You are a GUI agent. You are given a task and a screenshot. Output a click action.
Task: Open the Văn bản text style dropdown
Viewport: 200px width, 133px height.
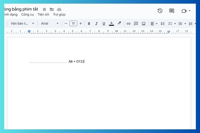pos(22,23)
